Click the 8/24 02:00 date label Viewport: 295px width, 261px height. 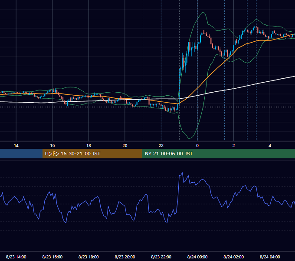(234, 257)
